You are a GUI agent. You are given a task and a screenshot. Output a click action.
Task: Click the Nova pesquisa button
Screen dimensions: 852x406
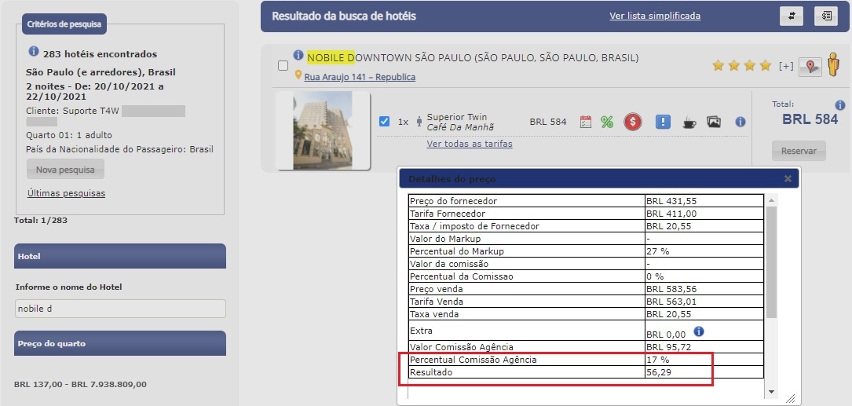click(65, 170)
